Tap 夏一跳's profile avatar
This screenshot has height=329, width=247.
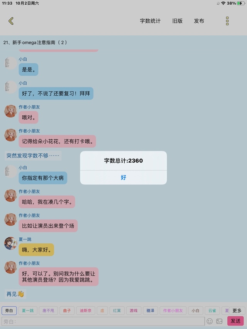coord(10,243)
